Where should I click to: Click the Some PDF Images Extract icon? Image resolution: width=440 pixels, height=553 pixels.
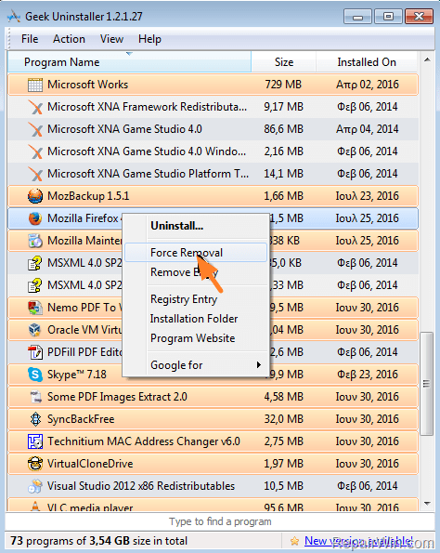(x=35, y=397)
